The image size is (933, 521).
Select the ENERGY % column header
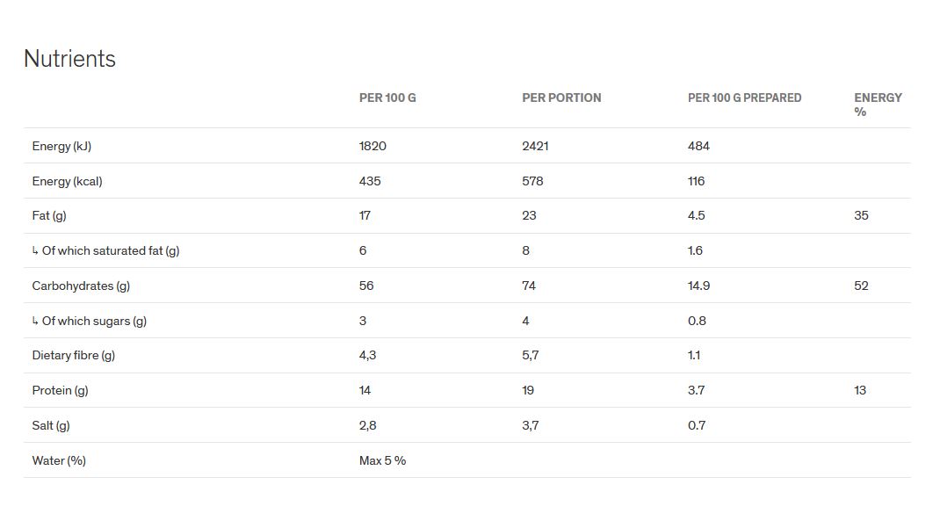877,105
